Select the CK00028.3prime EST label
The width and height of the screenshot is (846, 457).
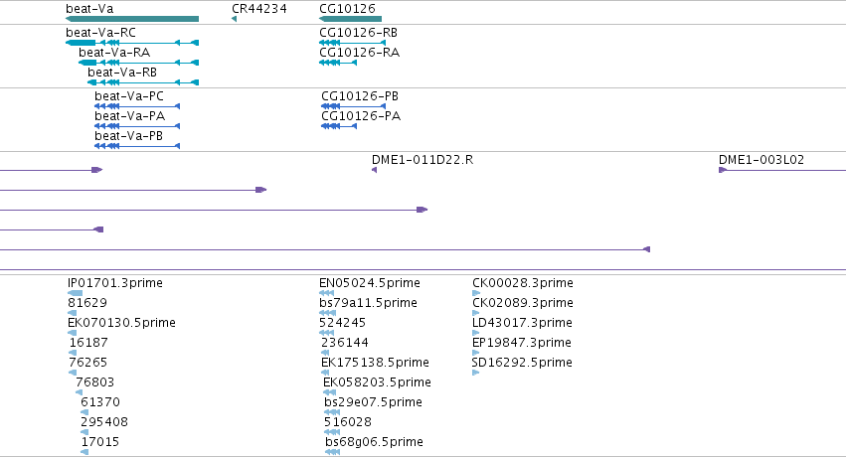[523, 282]
